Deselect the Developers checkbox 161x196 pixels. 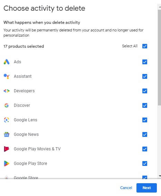point(145,91)
